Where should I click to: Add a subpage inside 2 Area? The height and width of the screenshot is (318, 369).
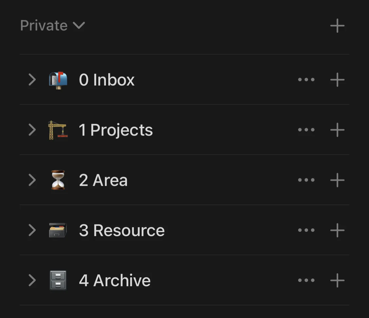click(x=337, y=180)
